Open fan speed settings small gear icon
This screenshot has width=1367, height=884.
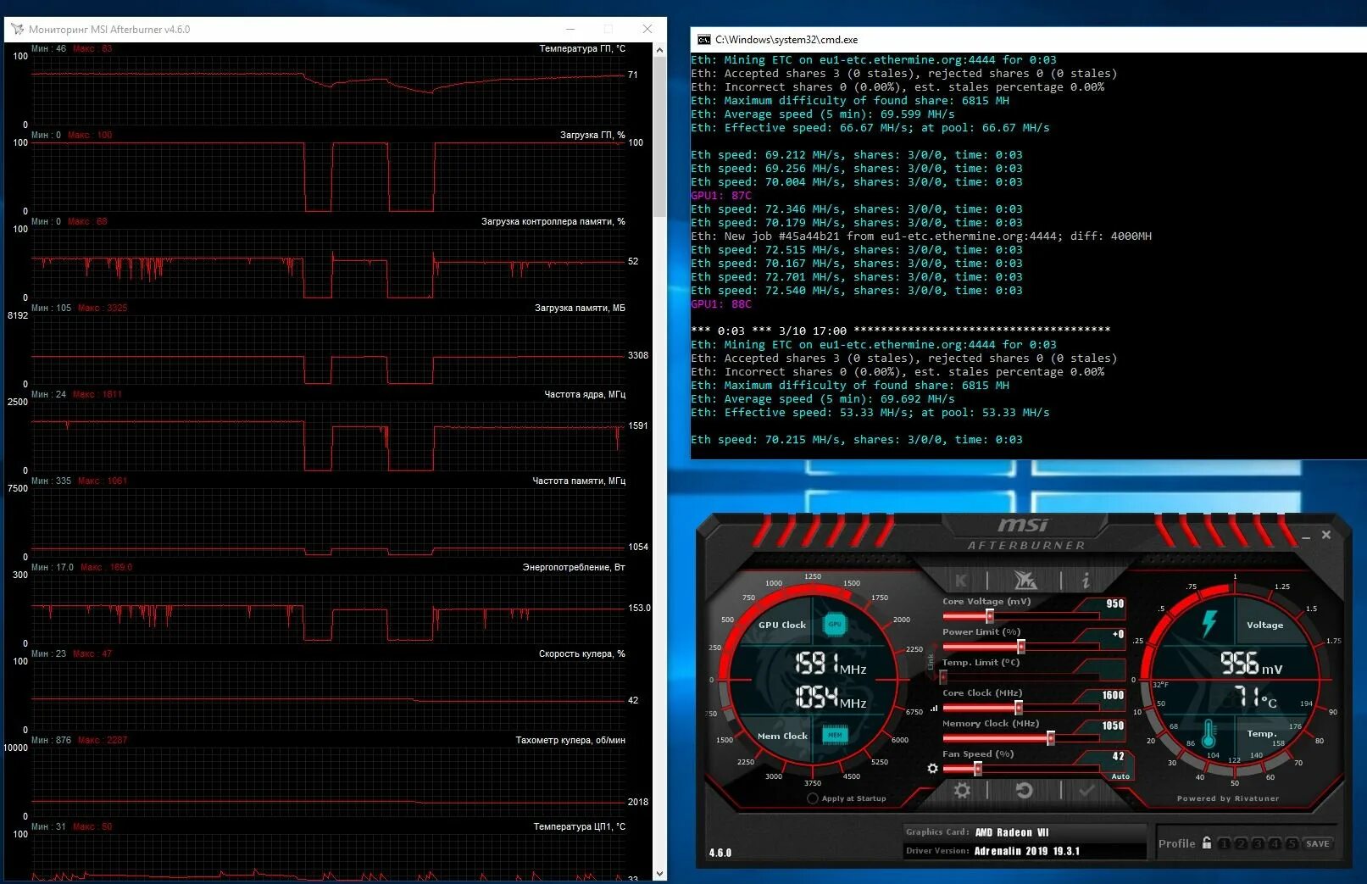[x=932, y=768]
